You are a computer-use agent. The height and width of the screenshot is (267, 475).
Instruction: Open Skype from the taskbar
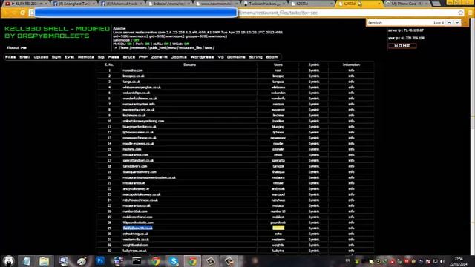tap(174, 261)
